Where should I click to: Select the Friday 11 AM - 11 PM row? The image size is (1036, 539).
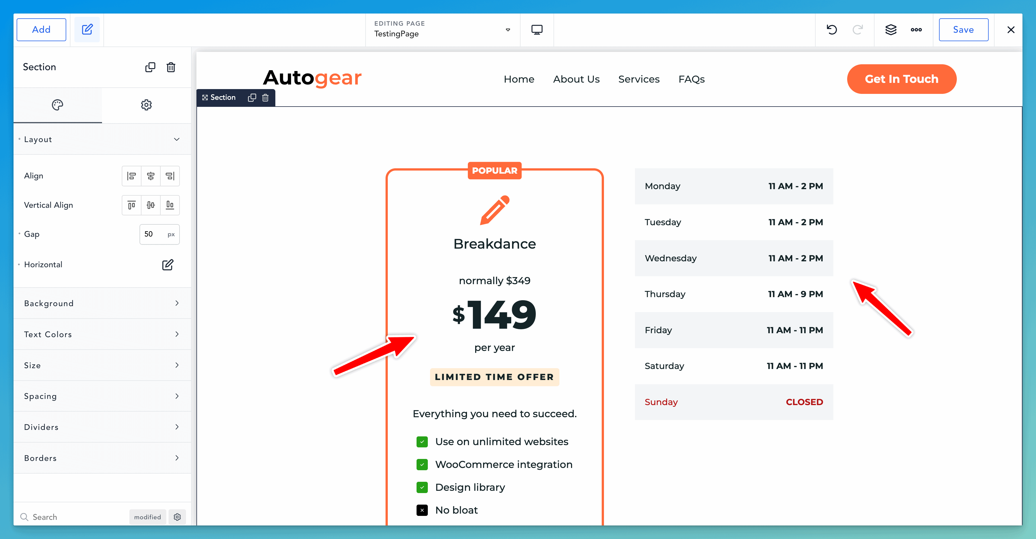(734, 330)
